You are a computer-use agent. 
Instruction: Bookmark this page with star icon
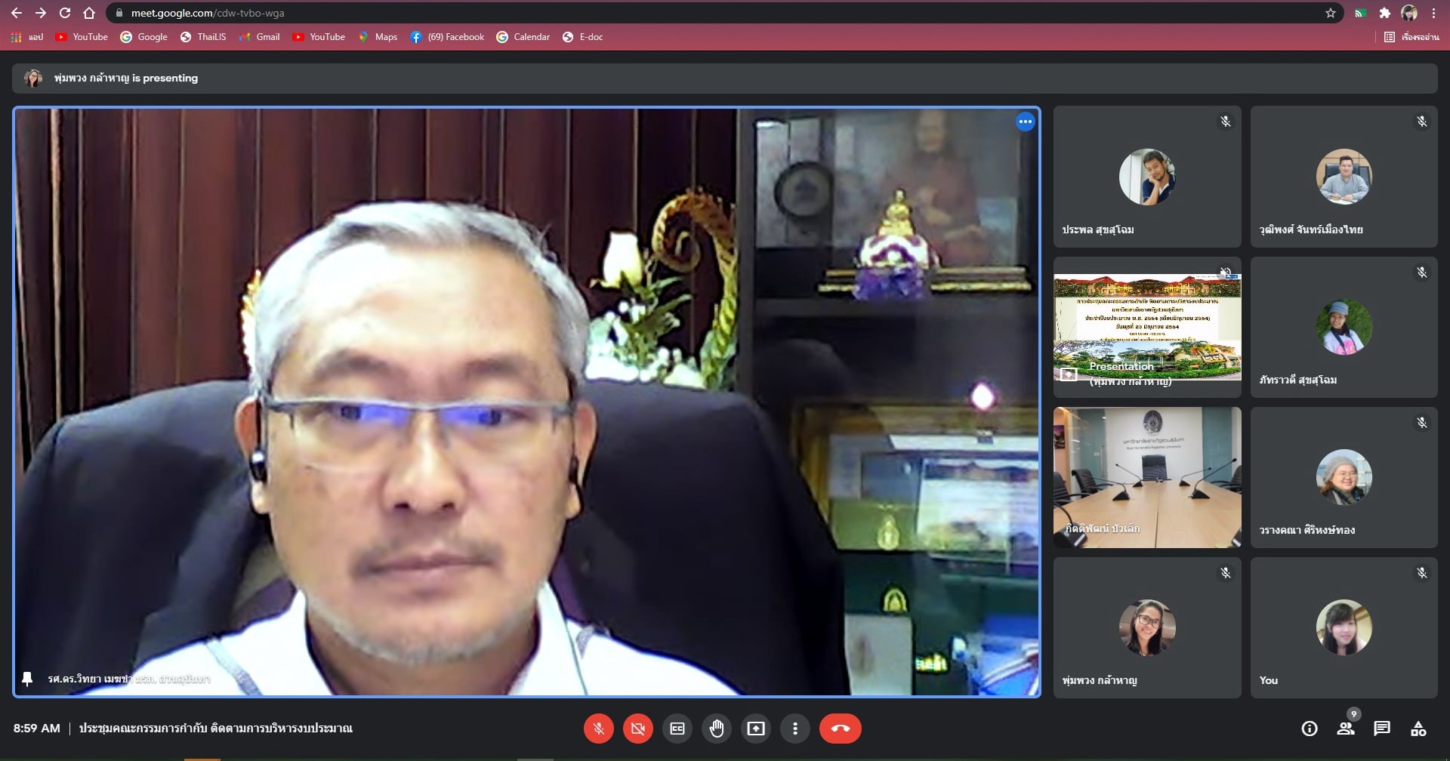[x=1331, y=13]
